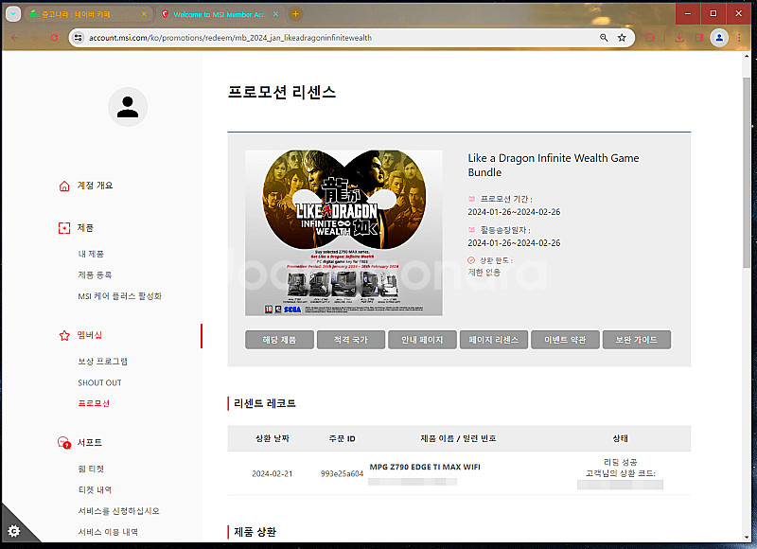Viewport: 757px width, 549px height.
Task: Click the page vertical scrollbar thumb
Action: coord(747,172)
